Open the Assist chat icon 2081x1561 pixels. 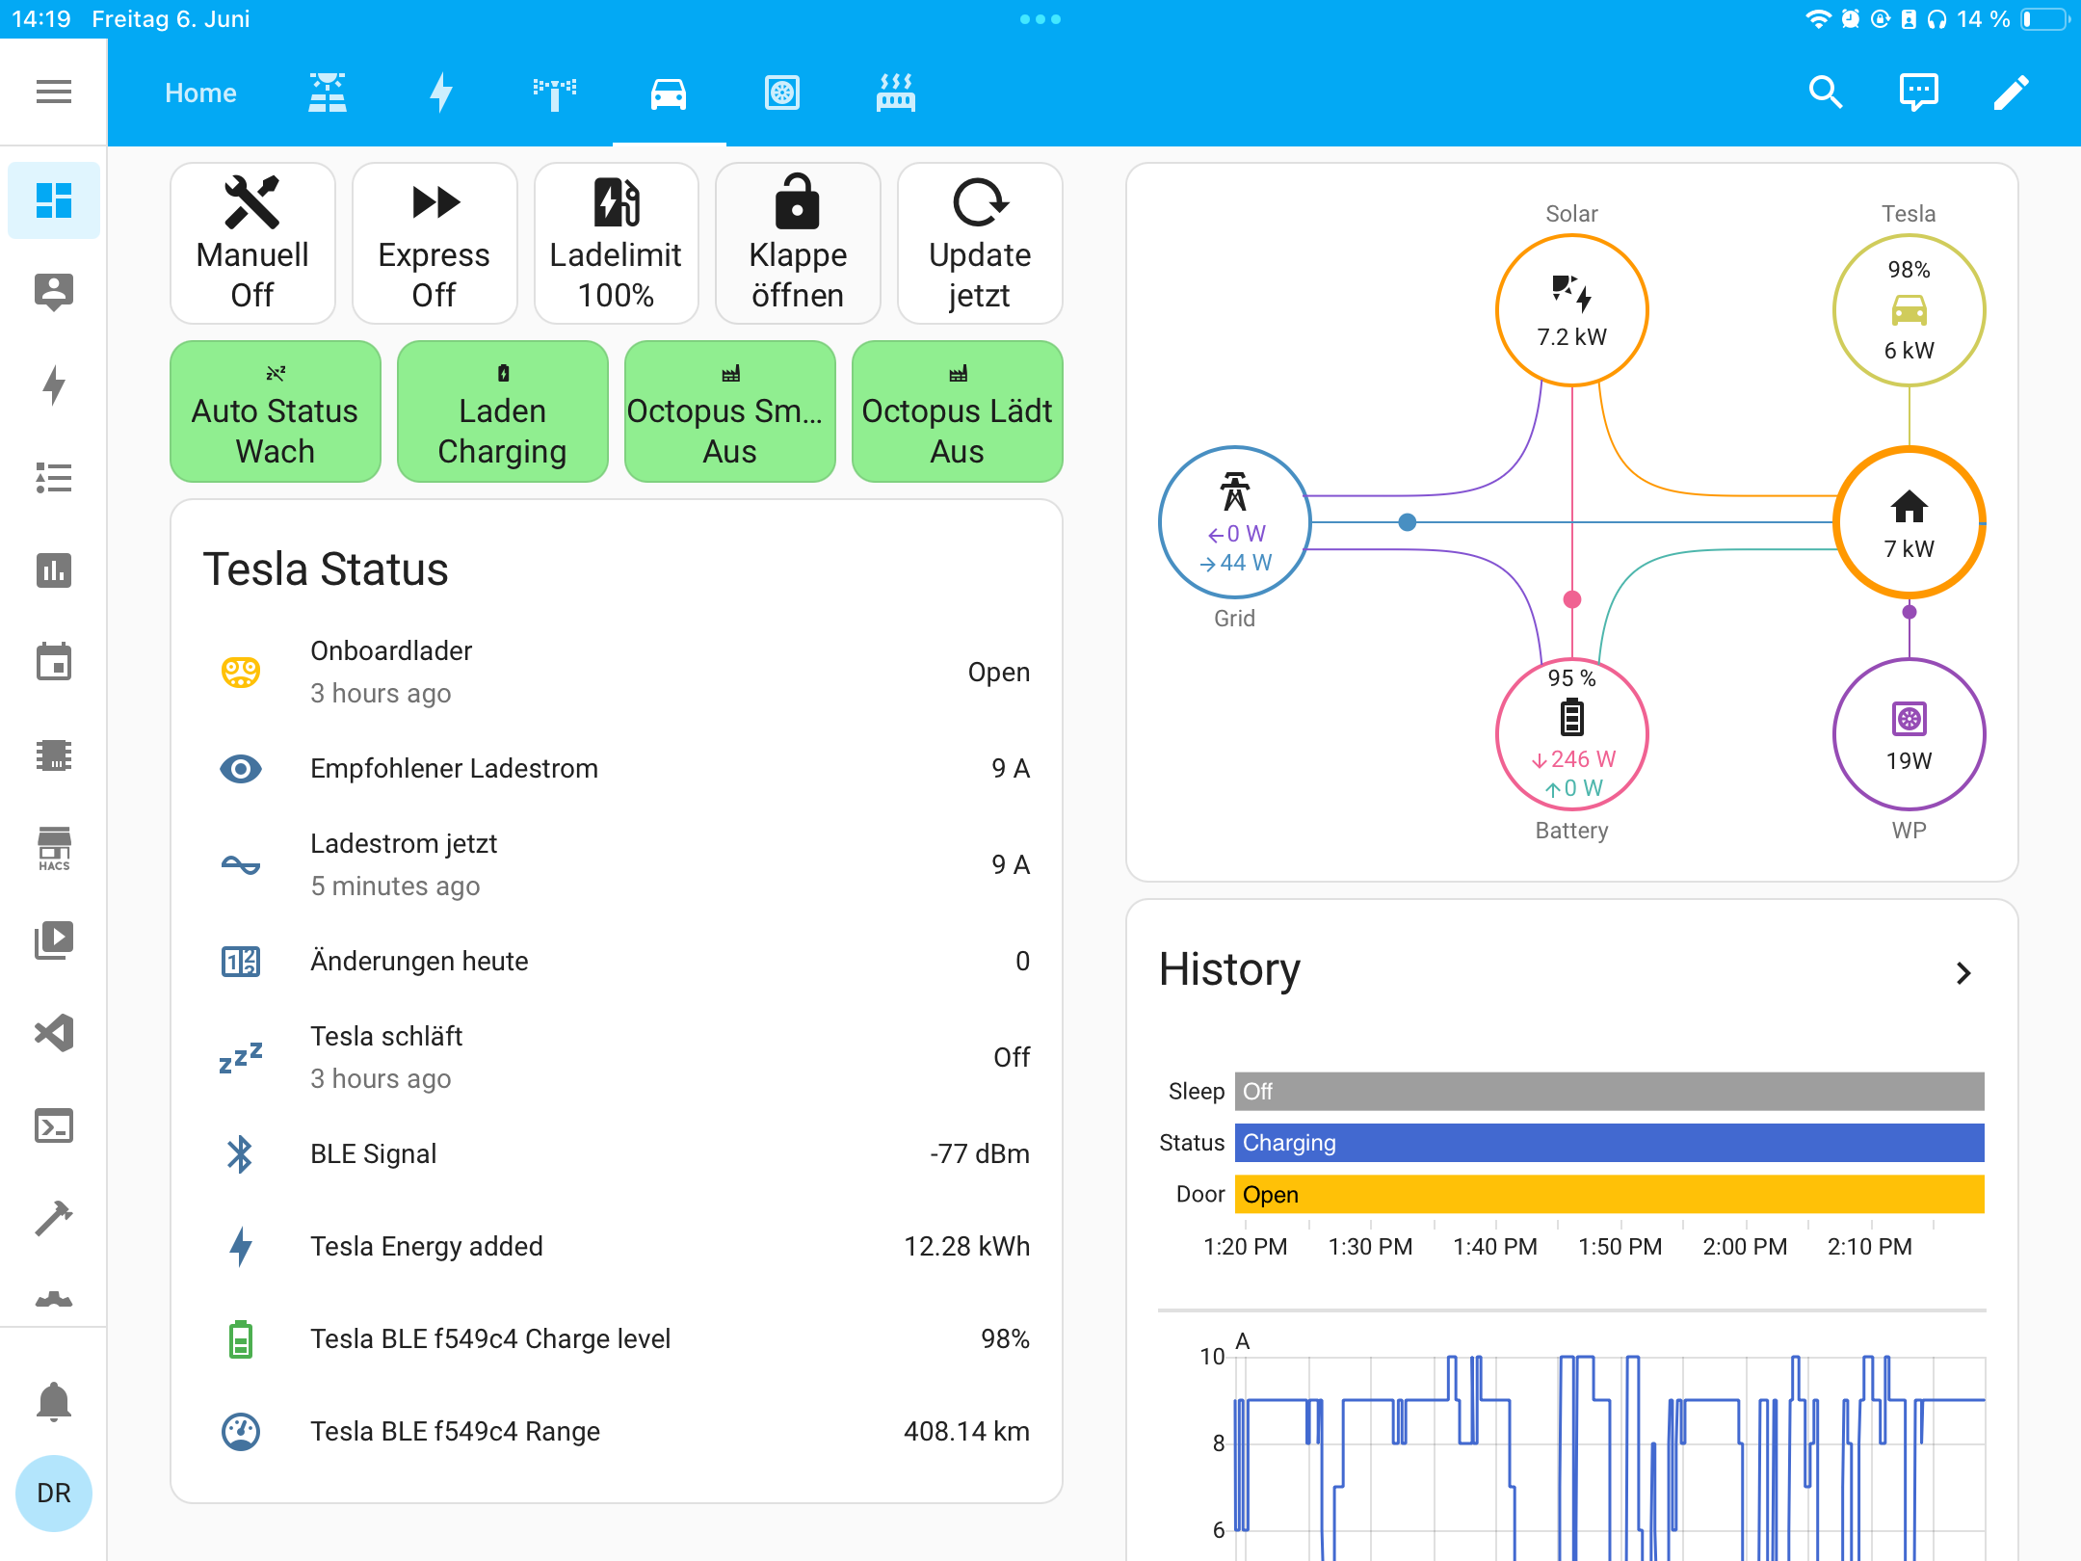1918,93
